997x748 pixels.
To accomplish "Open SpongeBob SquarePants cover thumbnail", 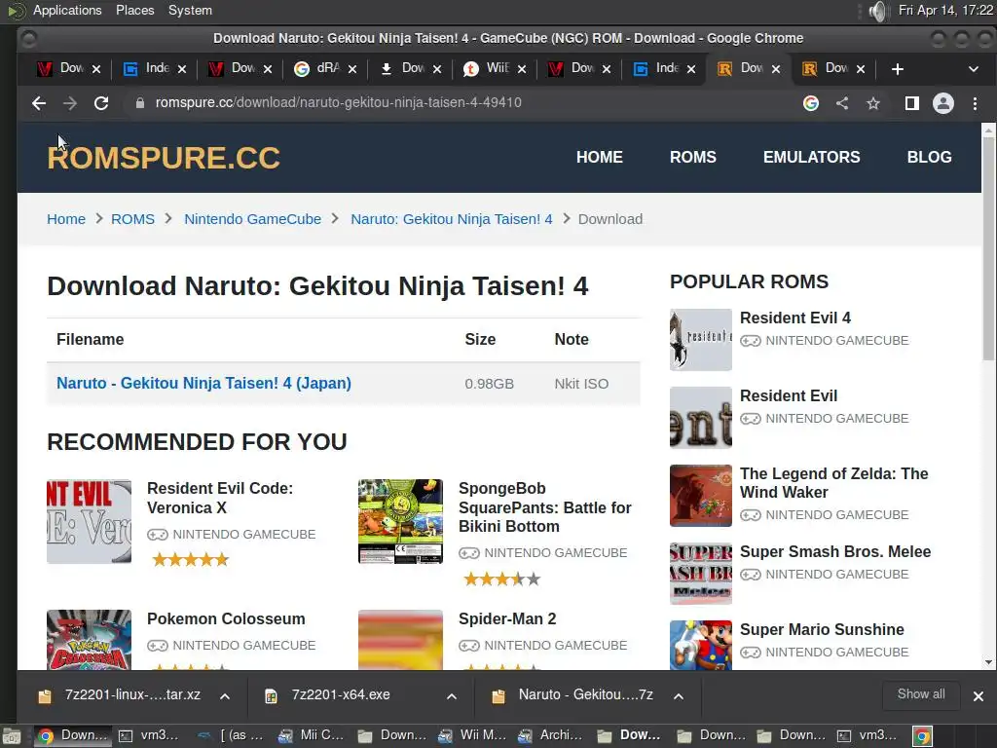I will (400, 522).
